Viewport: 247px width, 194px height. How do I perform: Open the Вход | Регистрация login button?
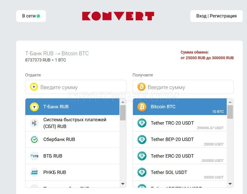pos(216,16)
